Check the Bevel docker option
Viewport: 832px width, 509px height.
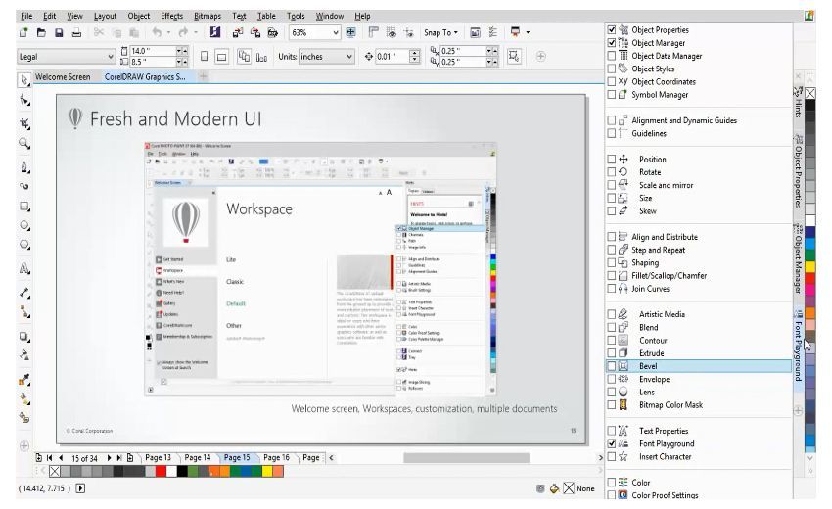pos(611,366)
